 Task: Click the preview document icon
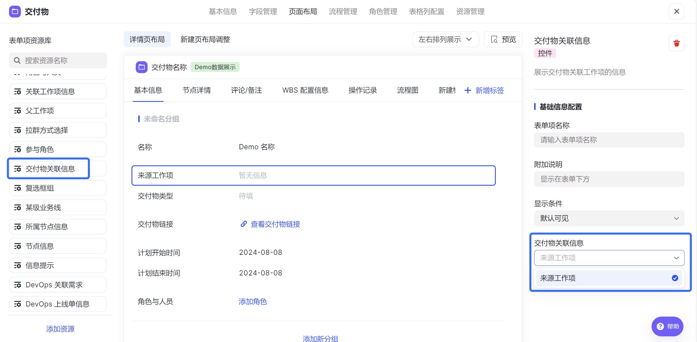(494, 39)
